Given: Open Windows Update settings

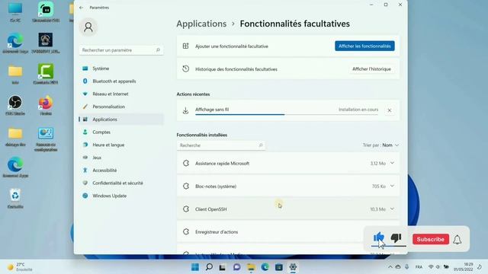Looking at the screenshot, I should pyautogui.click(x=121, y=196).
